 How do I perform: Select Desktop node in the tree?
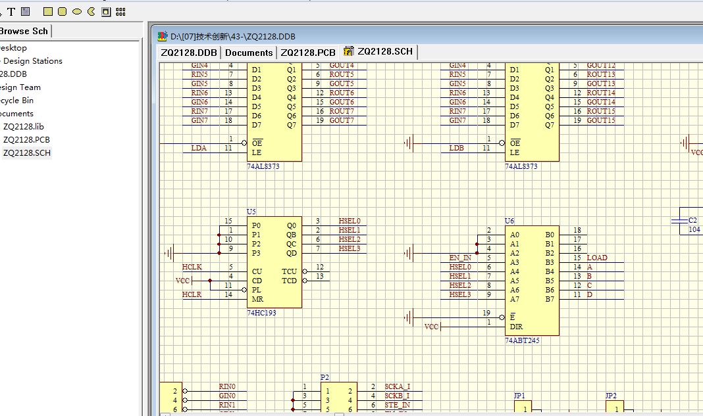pyautogui.click(x=13, y=48)
